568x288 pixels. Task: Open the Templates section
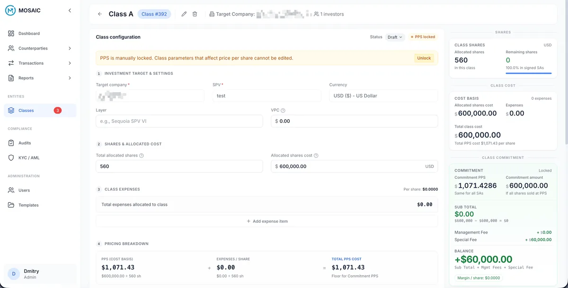40,205
